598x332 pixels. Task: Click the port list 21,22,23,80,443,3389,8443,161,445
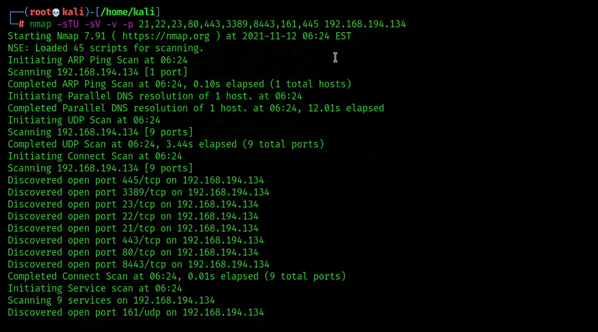(229, 25)
